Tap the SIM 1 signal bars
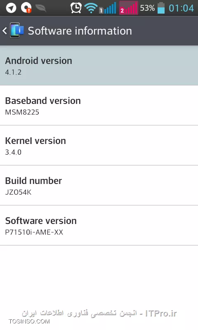This screenshot has height=330, width=198. (108, 8)
